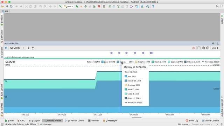The width and height of the screenshot is (224, 126).
Task: Reset the profiler timeline zoom
Action: tap(208, 48)
